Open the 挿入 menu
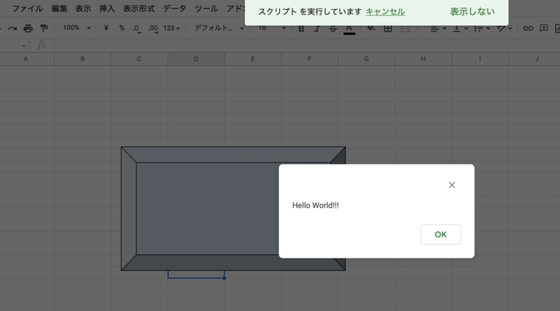 pos(107,8)
